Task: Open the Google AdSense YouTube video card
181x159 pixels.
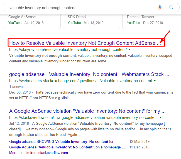Action: click(x=32, y=21)
